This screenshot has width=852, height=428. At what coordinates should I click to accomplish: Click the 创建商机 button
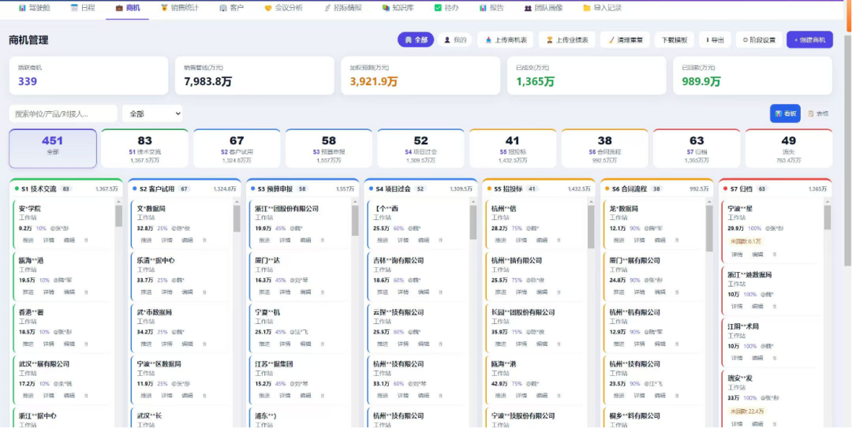point(809,39)
